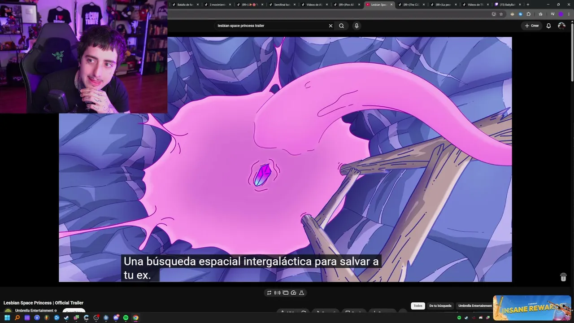Toggle the loop button below the video
The height and width of the screenshot is (323, 574).
coord(269,292)
